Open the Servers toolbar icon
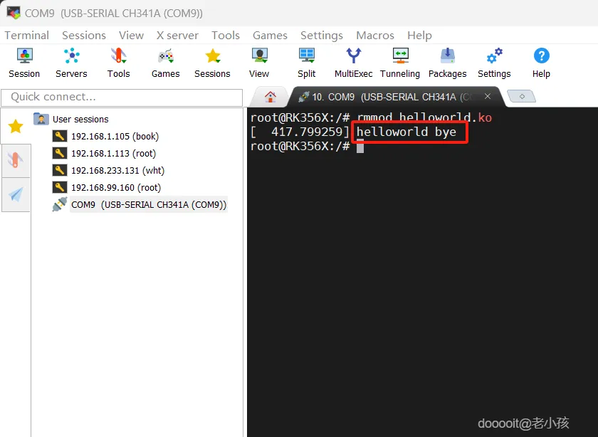 (71, 63)
